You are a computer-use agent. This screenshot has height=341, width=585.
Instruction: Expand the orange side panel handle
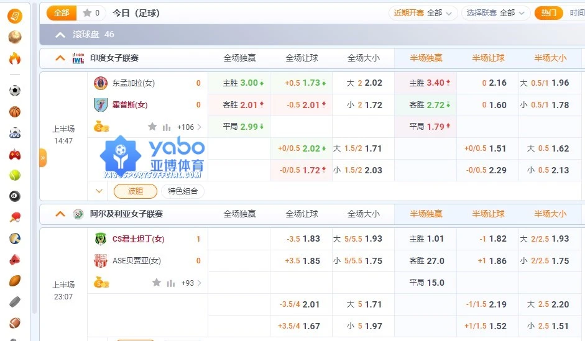43,158
